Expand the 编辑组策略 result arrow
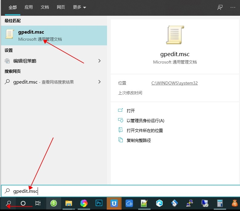The image size is (240, 211). click(x=99, y=61)
